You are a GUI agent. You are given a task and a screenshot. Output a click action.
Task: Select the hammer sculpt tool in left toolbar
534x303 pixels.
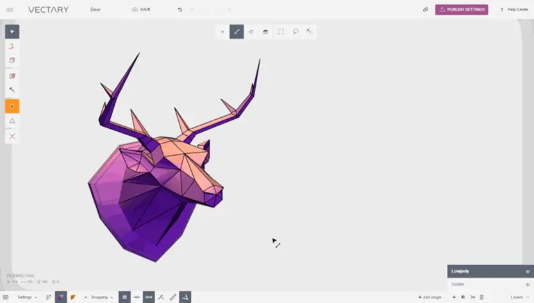pos(12,90)
